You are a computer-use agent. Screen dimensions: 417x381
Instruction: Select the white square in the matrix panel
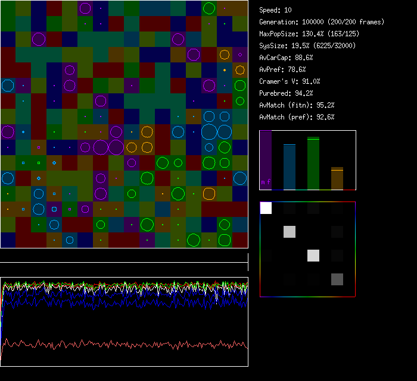click(266, 208)
